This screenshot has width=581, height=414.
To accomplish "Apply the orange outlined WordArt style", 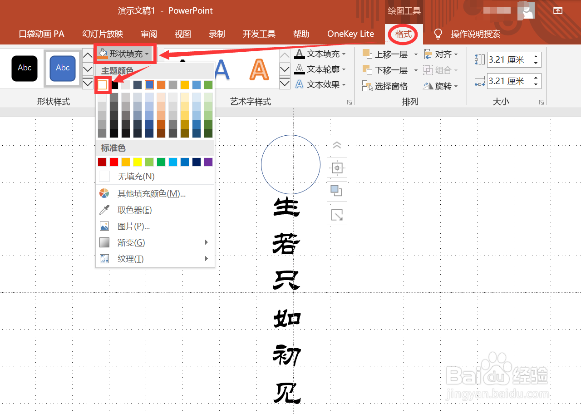I will 259,69.
